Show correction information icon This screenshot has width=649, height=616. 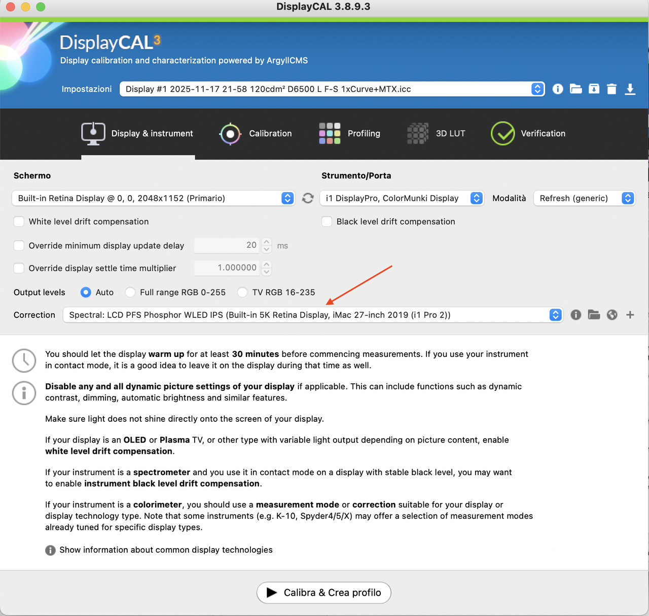tap(576, 315)
